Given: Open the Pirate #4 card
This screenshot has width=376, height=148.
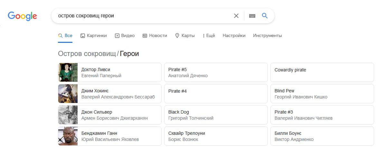Looking at the screenshot, I should point(216,94).
